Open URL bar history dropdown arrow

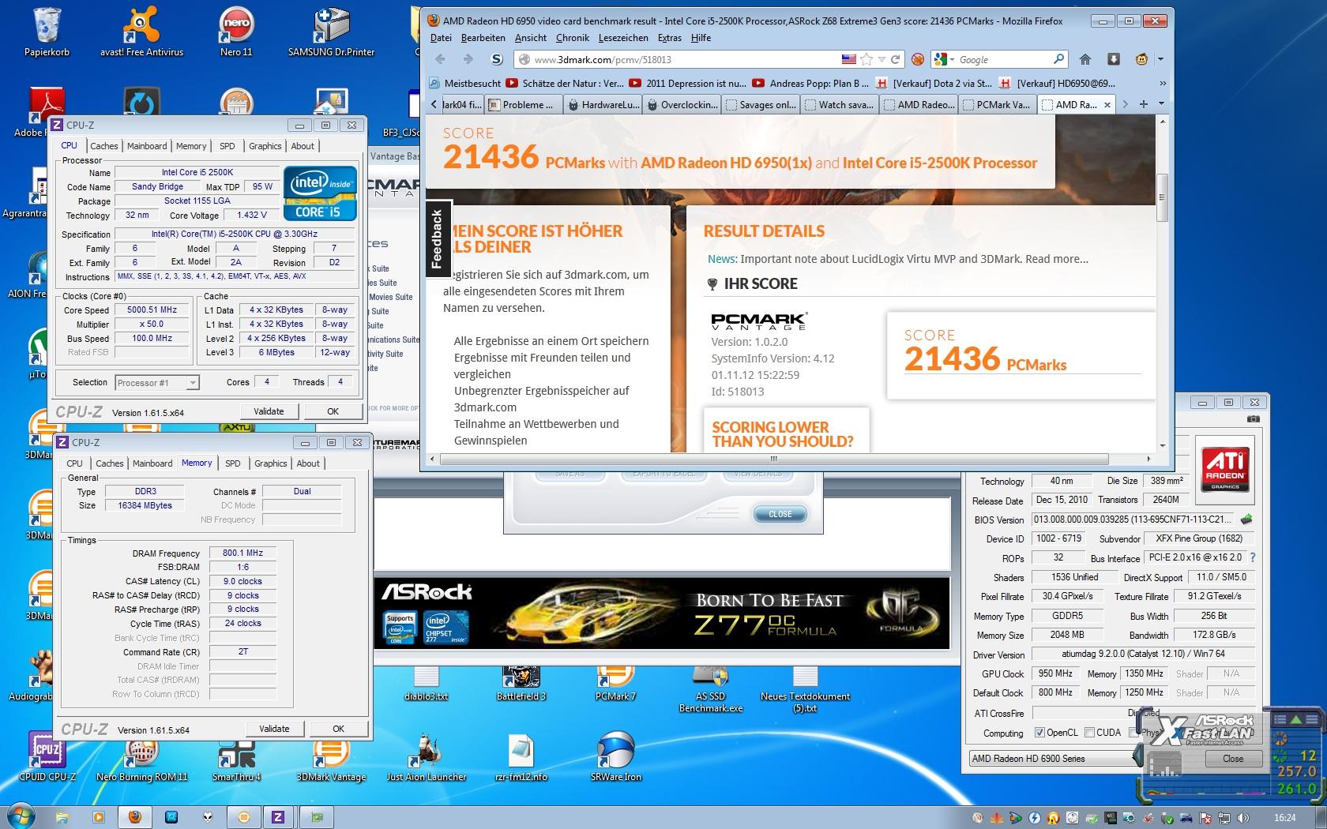coord(882,59)
